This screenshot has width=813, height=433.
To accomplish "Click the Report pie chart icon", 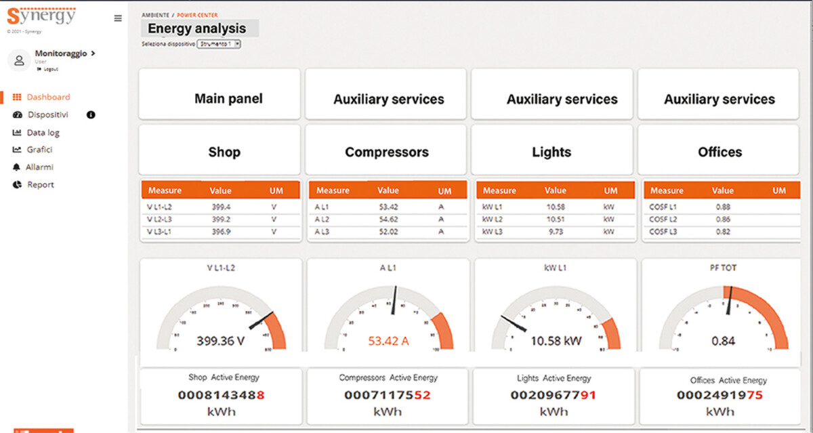I will (x=17, y=185).
